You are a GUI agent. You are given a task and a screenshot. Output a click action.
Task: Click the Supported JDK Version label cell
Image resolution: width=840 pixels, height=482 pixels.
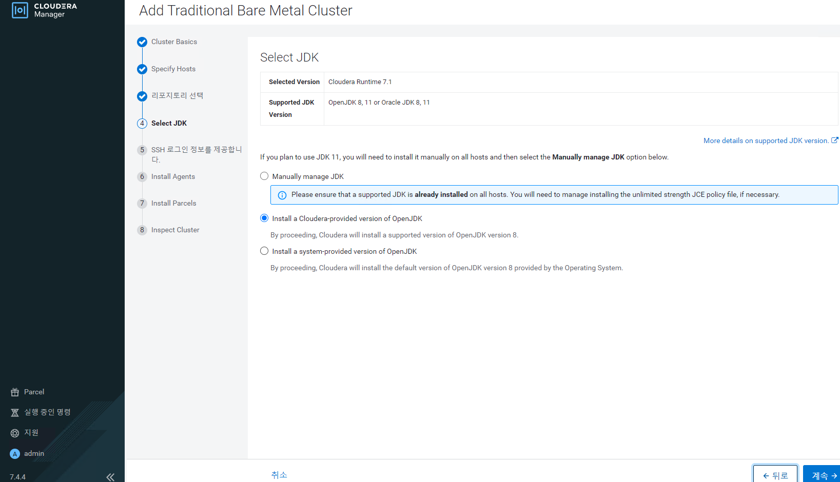tap(292, 109)
